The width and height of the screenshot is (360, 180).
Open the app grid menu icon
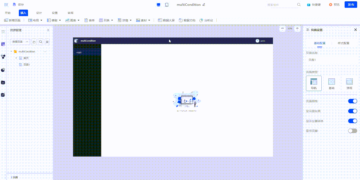click(6, 5)
